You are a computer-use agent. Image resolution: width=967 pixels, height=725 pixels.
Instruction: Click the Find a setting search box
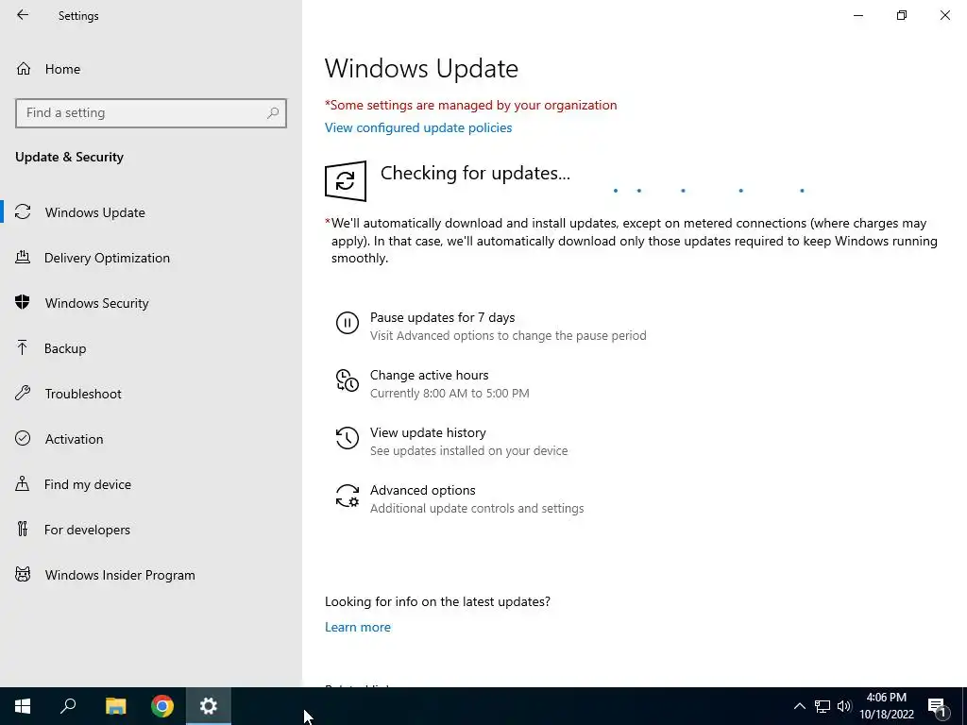coord(151,113)
